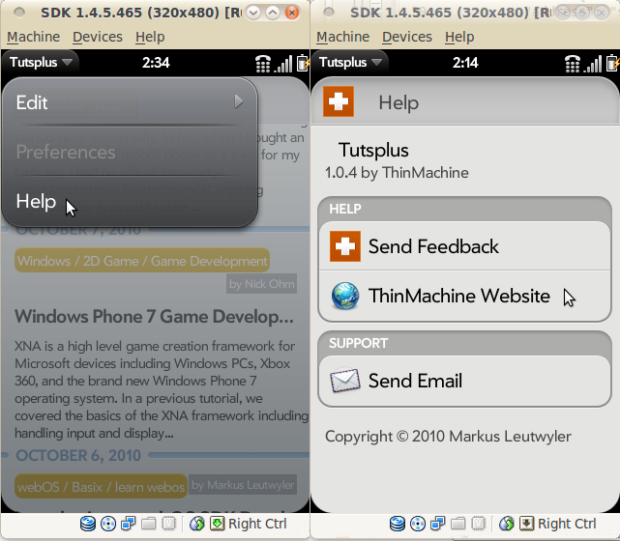Click the 2:34 clock in left emulator
620x541 pixels.
coord(156,63)
